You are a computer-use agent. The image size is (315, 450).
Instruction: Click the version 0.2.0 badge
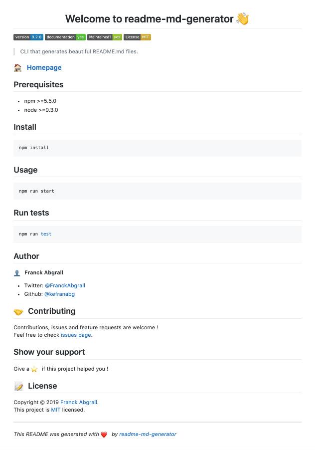pos(28,37)
